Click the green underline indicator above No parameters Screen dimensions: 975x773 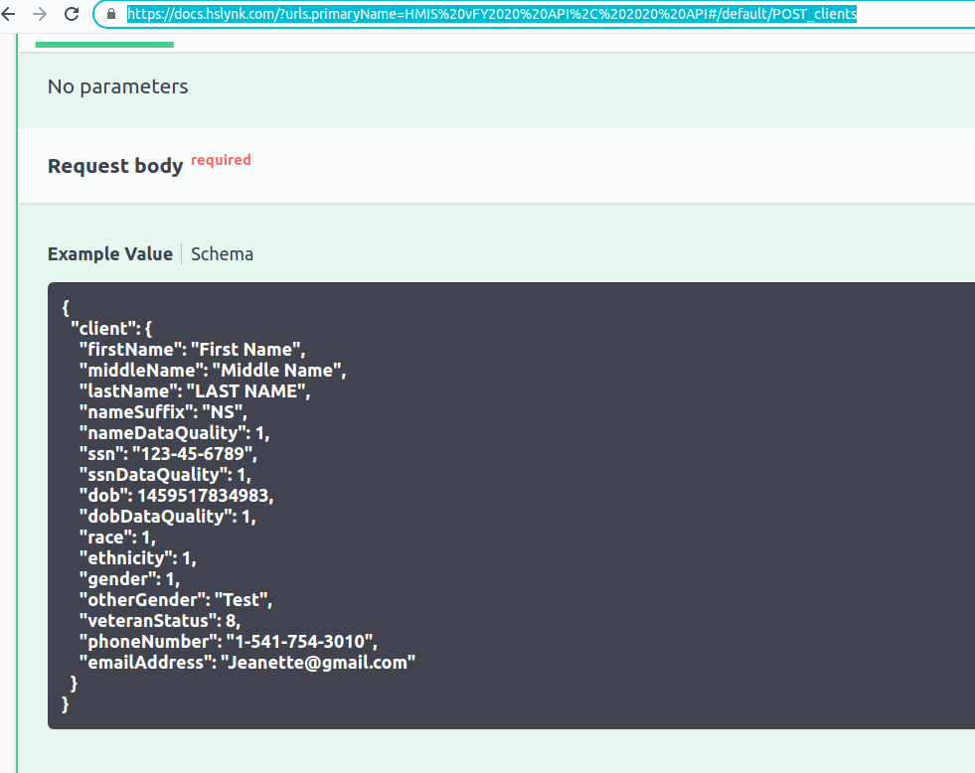click(x=103, y=43)
